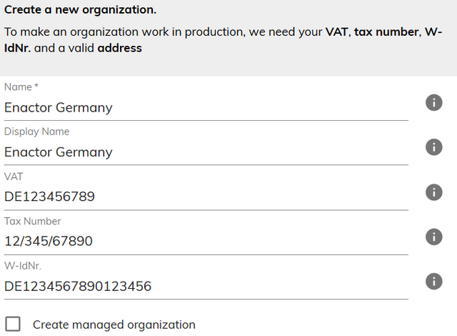Click bold 'tax number' text in description
This screenshot has width=457, height=336.
386,32
